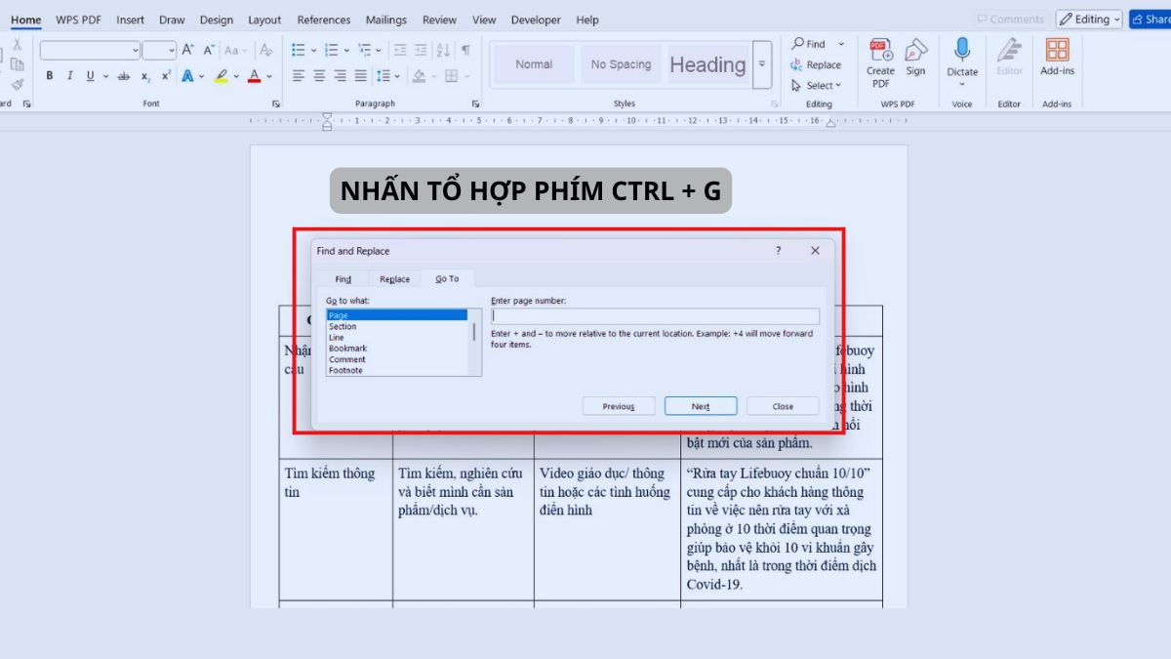Increase paragraph indent

[421, 50]
